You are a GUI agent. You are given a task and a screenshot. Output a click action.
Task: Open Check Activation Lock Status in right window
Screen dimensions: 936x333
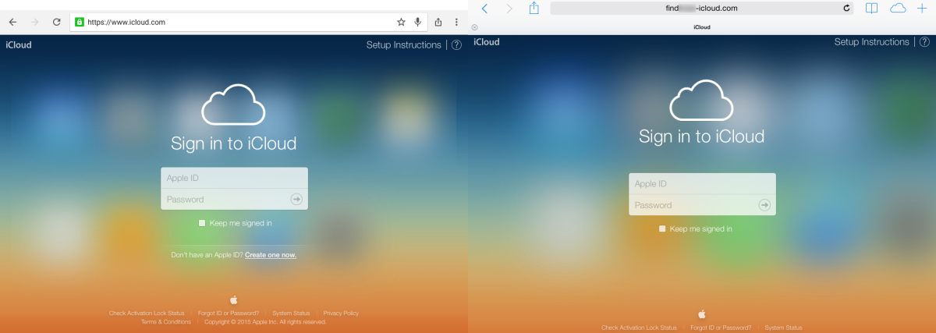[x=640, y=328]
